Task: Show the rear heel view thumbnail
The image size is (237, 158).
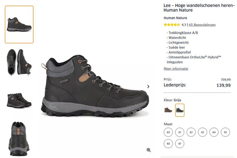Action: click(x=19, y=138)
